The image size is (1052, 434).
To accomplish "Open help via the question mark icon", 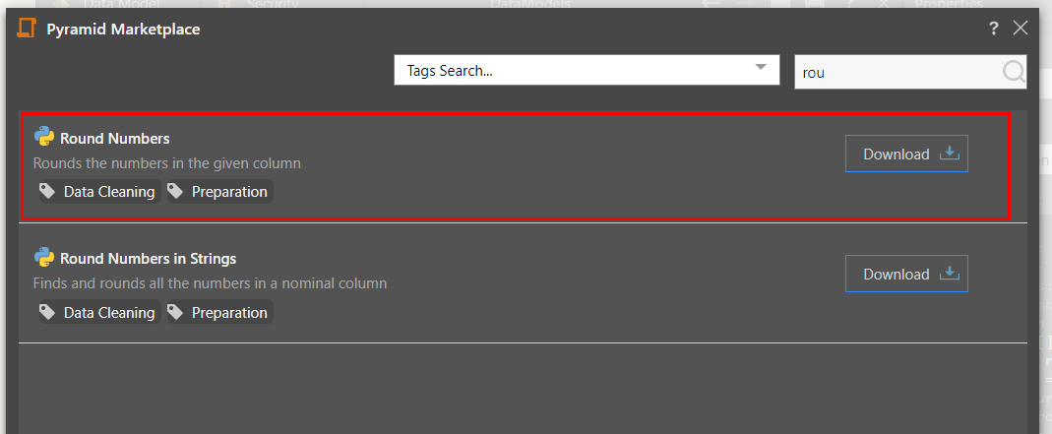I will pyautogui.click(x=994, y=29).
